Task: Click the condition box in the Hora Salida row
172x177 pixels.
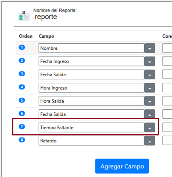Action: click(x=167, y=101)
